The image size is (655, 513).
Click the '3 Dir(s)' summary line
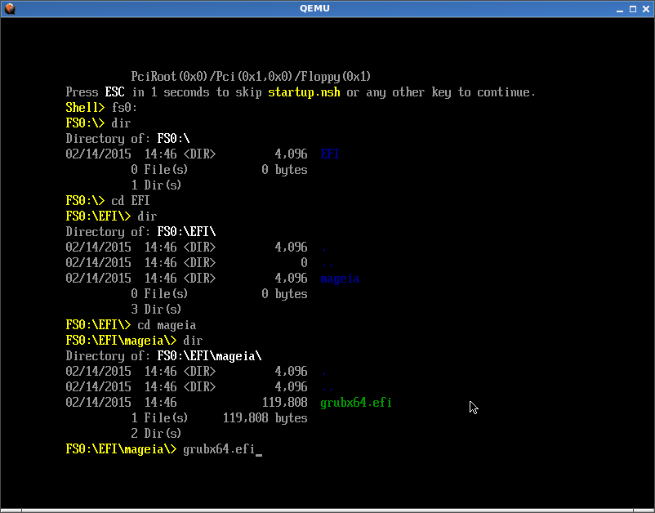click(156, 310)
